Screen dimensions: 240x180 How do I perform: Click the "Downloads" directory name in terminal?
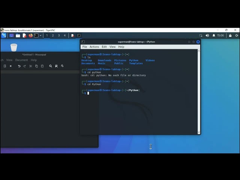(105, 60)
